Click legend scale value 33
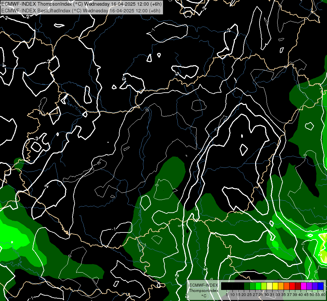 click(x=278, y=295)
